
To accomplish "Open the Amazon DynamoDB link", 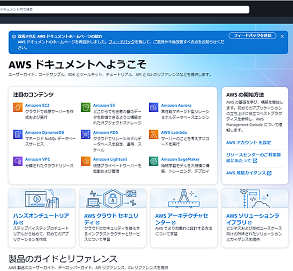I will point(44,132).
